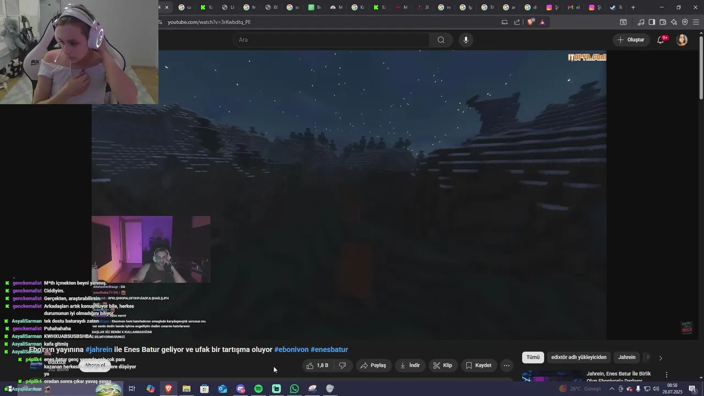
Task: Click the İndir download button
Action: [410, 365]
